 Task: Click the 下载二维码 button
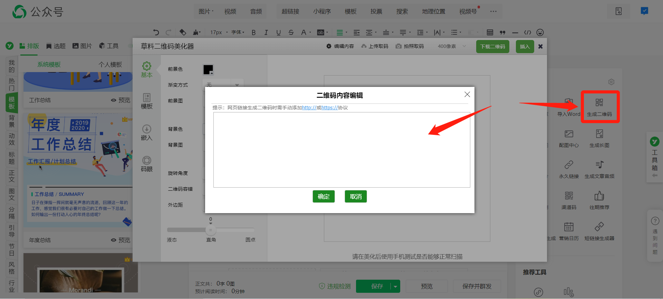pyautogui.click(x=493, y=47)
